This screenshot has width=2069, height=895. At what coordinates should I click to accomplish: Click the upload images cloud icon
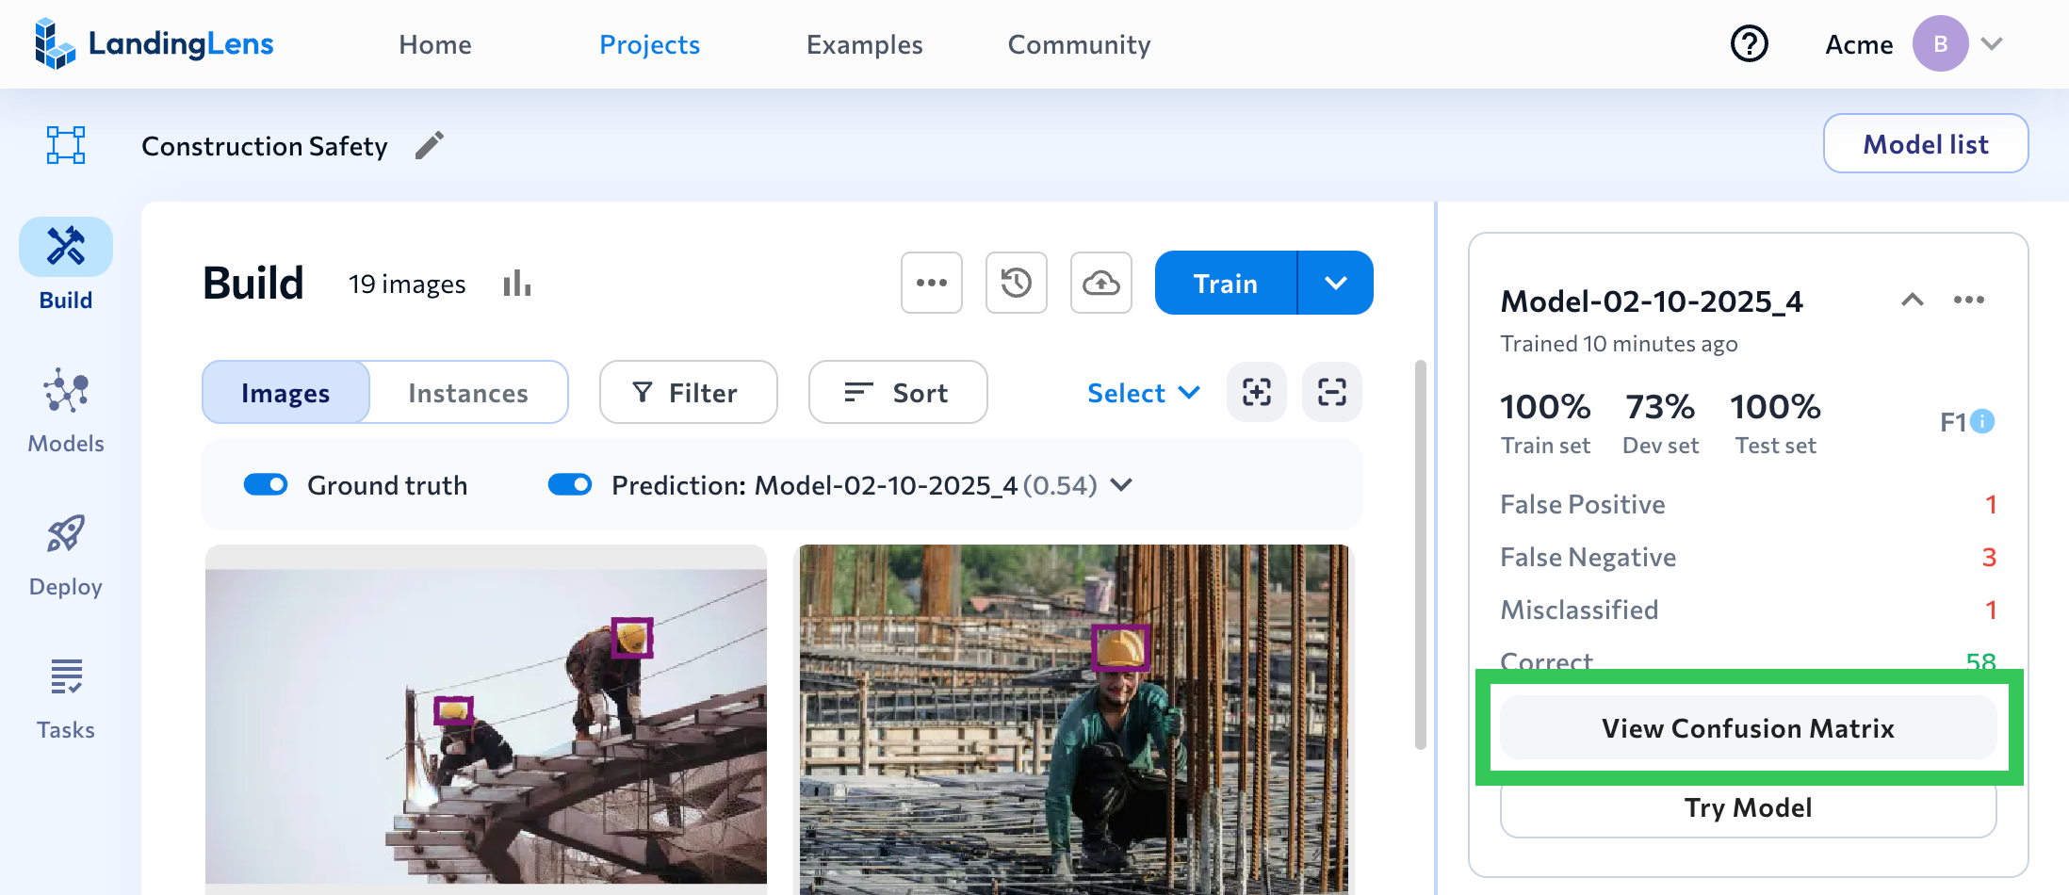pyautogui.click(x=1100, y=283)
